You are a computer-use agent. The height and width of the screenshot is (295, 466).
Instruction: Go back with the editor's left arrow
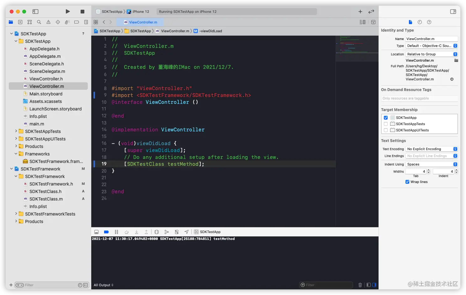(104, 22)
